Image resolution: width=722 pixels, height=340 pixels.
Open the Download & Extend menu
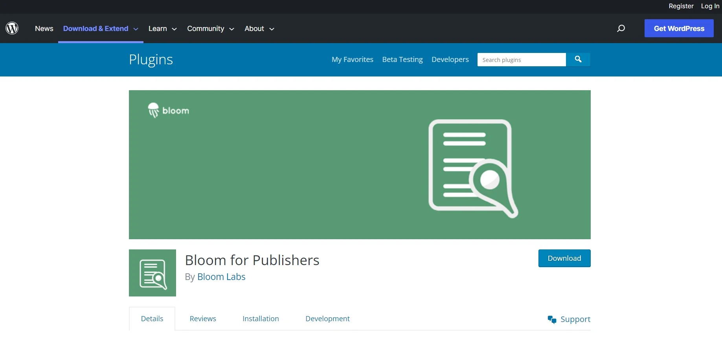[x=96, y=29]
